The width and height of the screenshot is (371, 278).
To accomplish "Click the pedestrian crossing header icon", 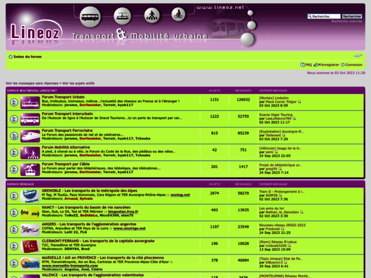I will (x=151, y=16).
